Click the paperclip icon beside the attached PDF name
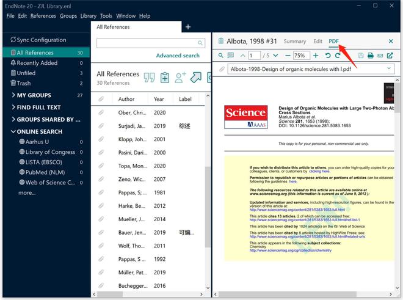 tap(222, 69)
